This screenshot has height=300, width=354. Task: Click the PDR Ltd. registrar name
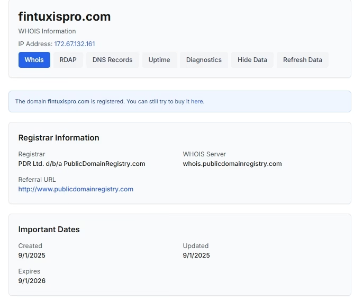coord(81,164)
